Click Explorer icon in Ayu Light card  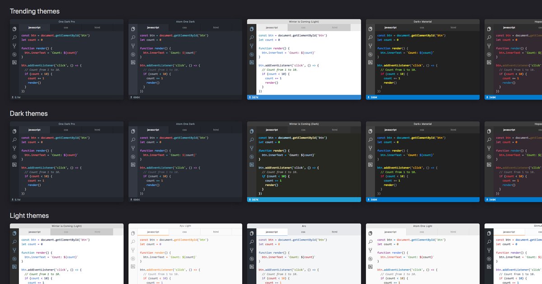[x=133, y=234]
